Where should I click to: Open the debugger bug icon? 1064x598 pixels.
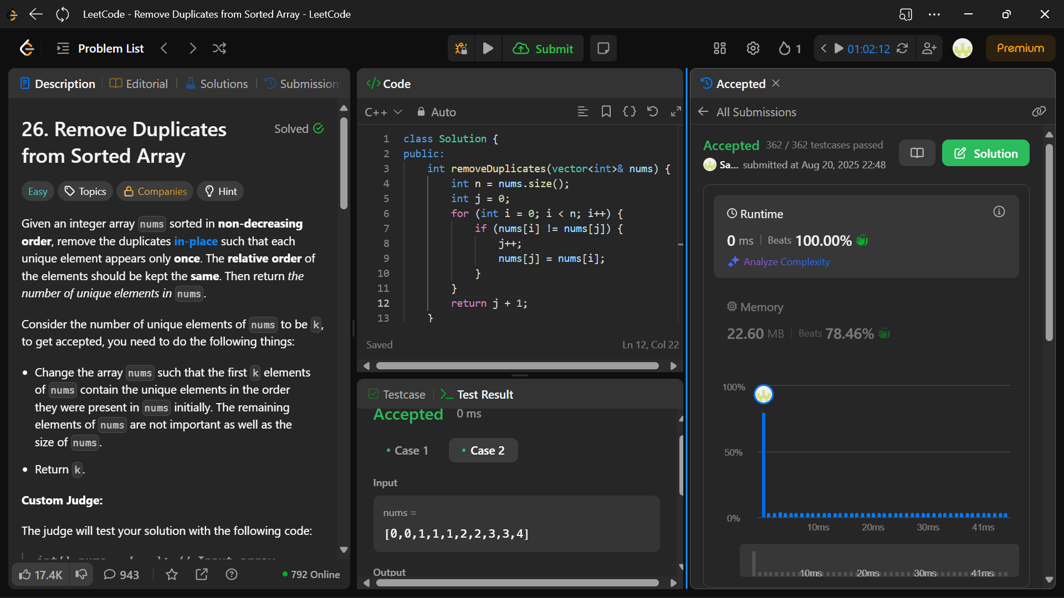click(x=461, y=49)
